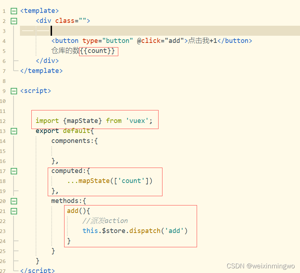Click the {{count}} interpolation on line 5
The image size is (300, 273).
(97, 51)
